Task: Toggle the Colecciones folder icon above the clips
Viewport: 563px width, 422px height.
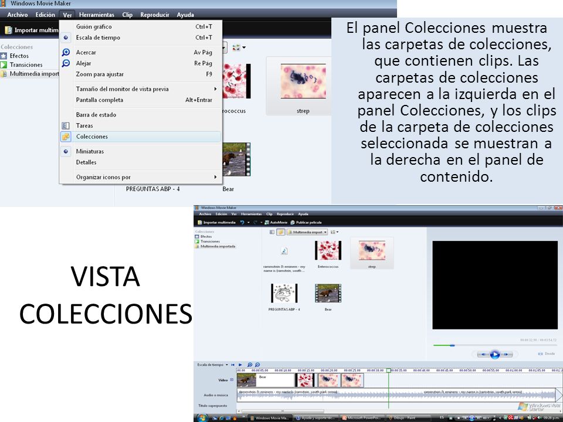Action: [x=280, y=232]
